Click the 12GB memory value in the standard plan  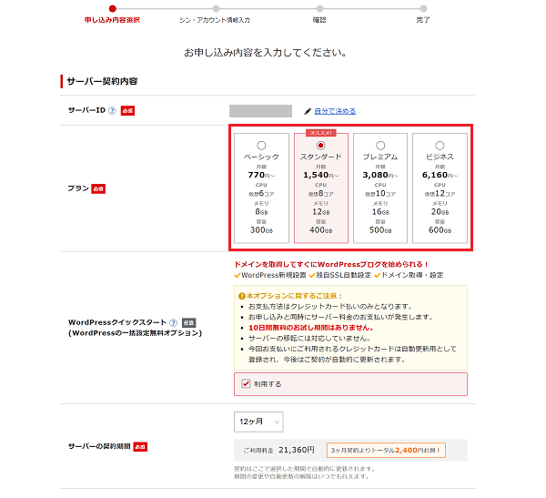coord(320,212)
